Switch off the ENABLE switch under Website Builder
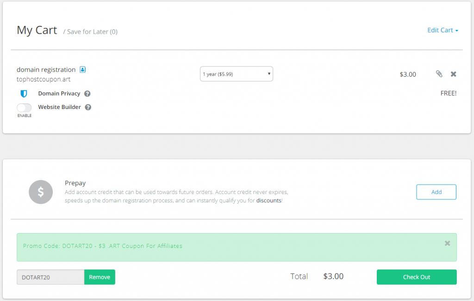 24,107
